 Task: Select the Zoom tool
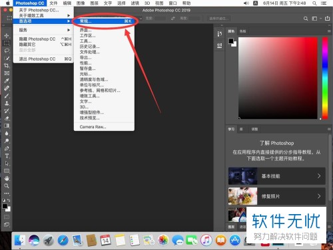7,186
